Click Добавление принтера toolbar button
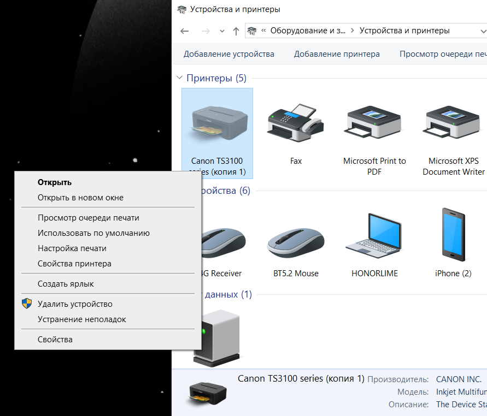Viewport: 487px width, 416px height. 337,54
